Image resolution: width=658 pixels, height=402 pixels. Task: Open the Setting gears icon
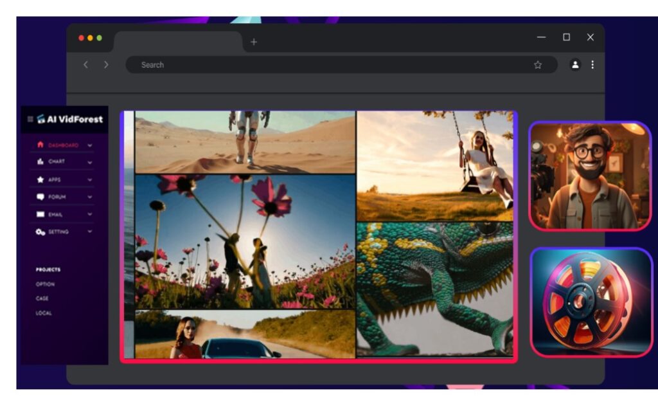(x=40, y=232)
